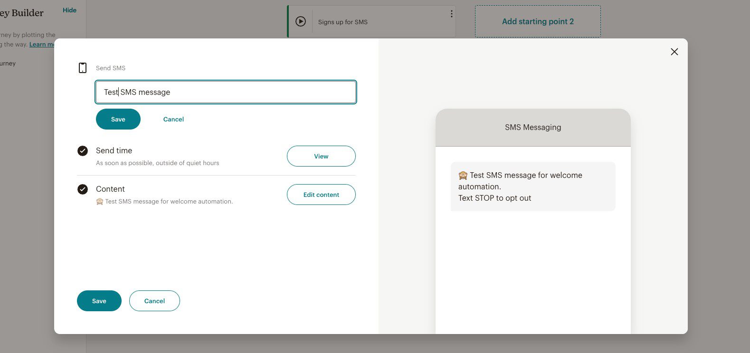Save the renamed SMS title

[x=118, y=119]
